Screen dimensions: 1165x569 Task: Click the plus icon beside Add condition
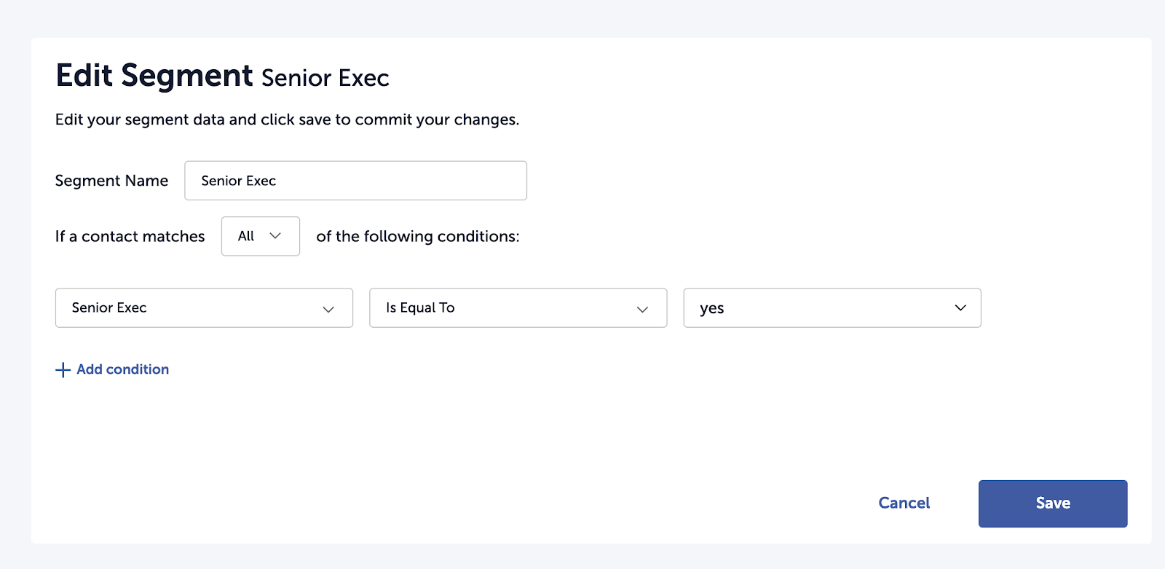click(x=63, y=370)
